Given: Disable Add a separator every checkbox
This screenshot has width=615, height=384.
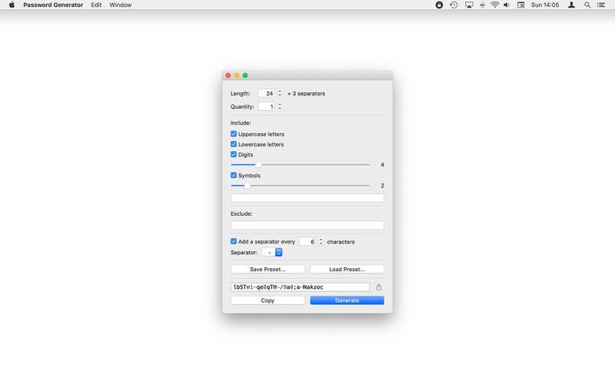Looking at the screenshot, I should pos(234,241).
